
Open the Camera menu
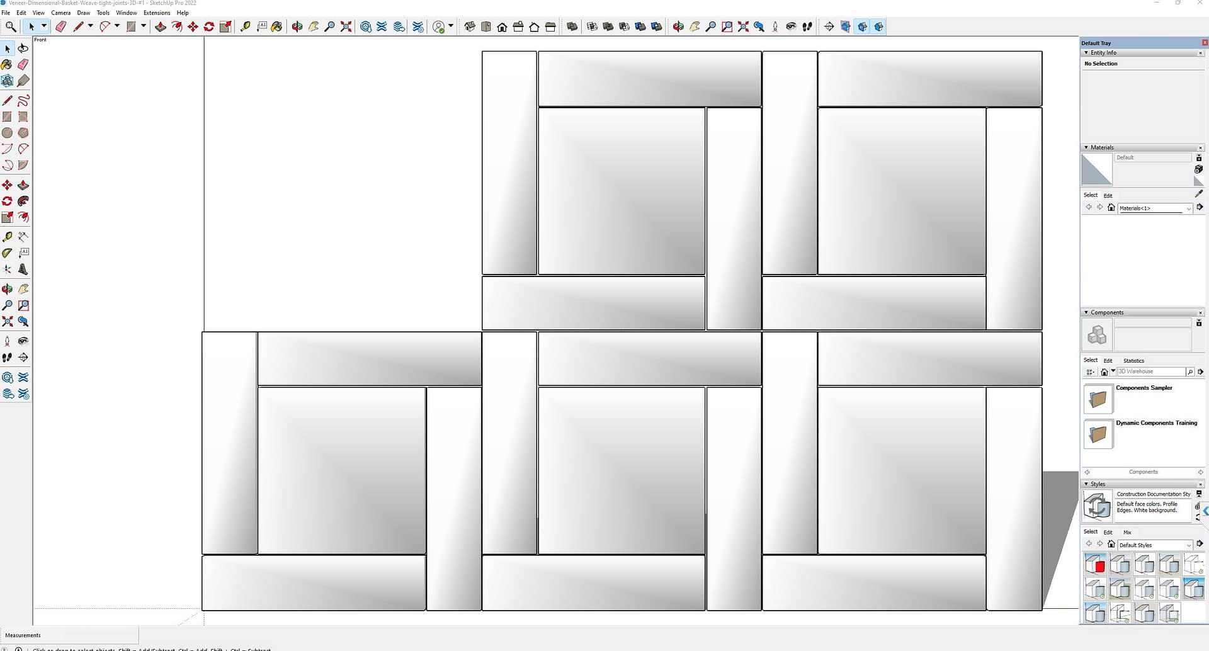click(x=61, y=13)
